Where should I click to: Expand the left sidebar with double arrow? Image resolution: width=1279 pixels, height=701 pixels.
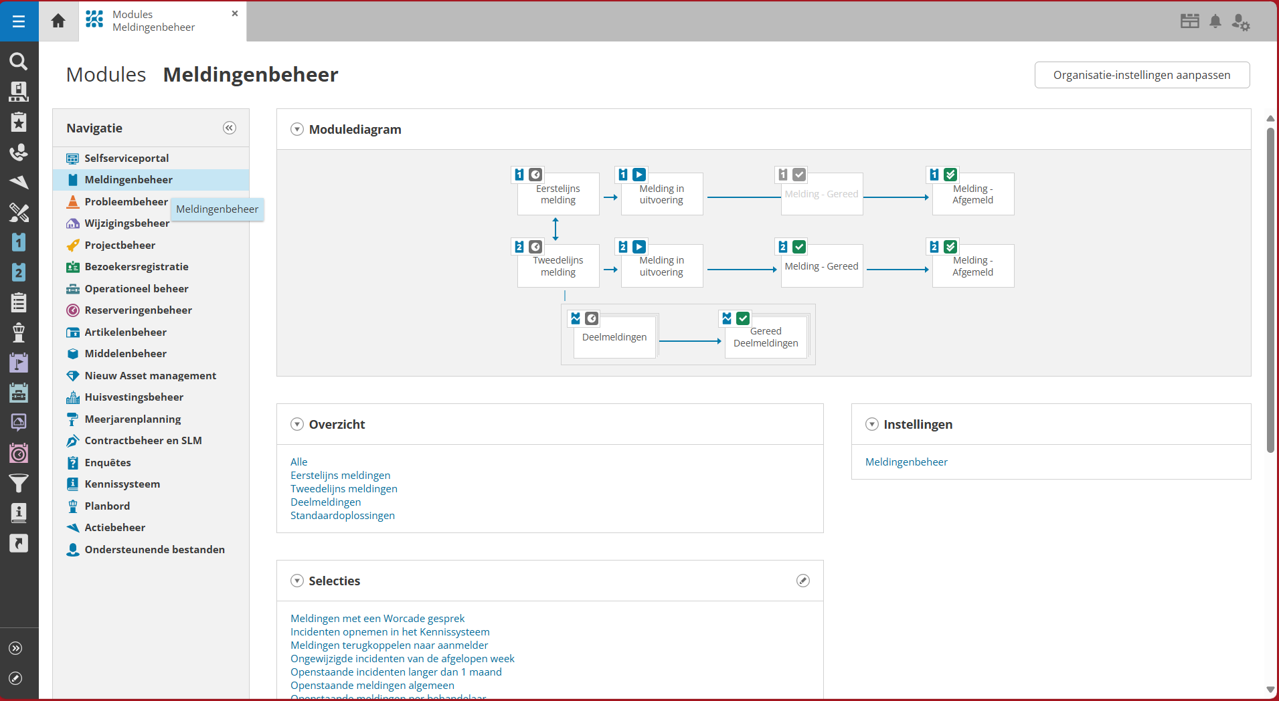pos(16,648)
